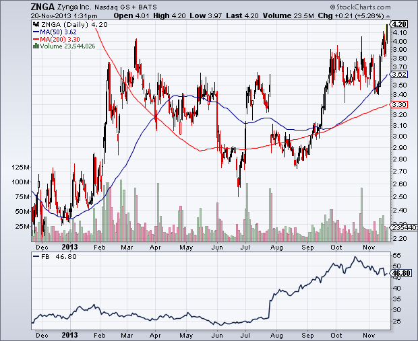Click the 'MA(50) 3.62' legend entry
The image size is (418, 341).
coord(58,32)
